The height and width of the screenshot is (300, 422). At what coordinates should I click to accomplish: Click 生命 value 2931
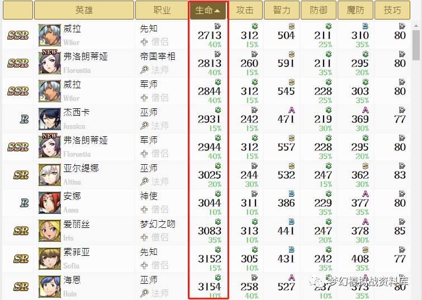(x=210, y=119)
